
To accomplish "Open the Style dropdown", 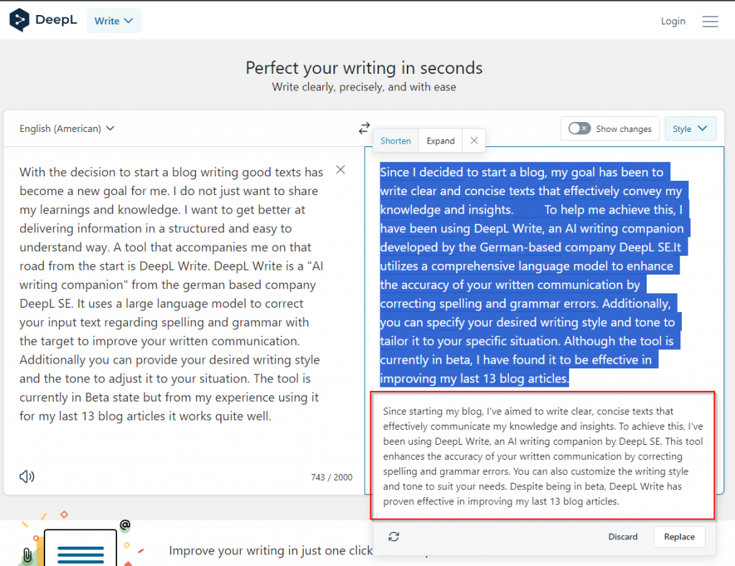I will [690, 128].
